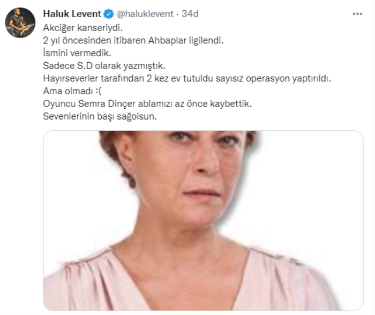Open Haluk Levent's round profile avatar

pyautogui.click(x=20, y=22)
